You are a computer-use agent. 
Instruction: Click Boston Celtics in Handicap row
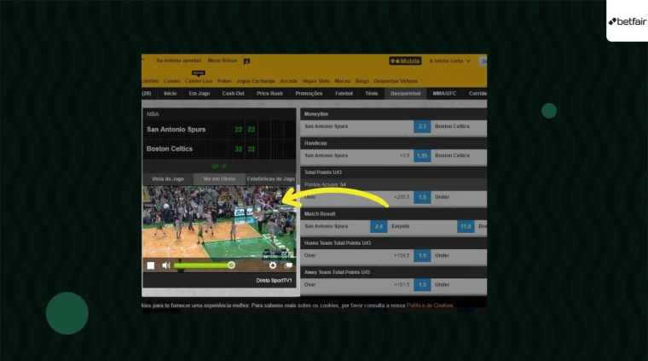pos(452,156)
